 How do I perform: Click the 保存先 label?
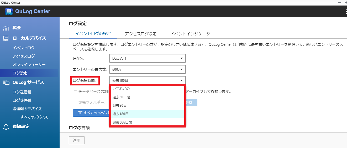pos(78,58)
